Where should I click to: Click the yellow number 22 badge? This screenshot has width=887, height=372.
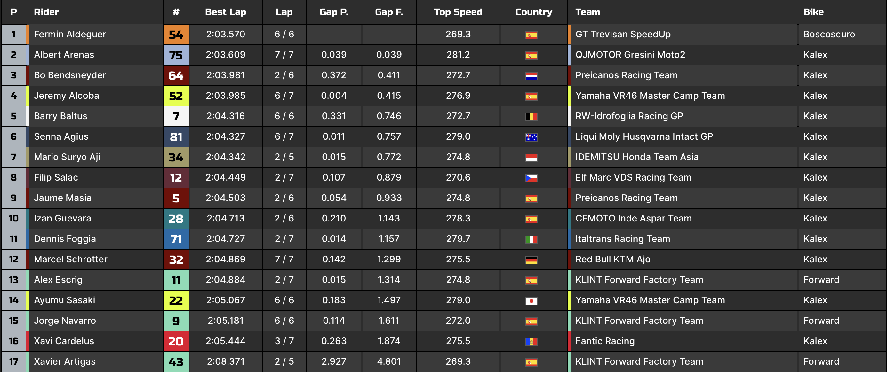176,300
